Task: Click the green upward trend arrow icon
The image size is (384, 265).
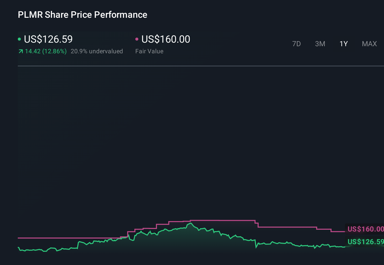Action: (21, 51)
